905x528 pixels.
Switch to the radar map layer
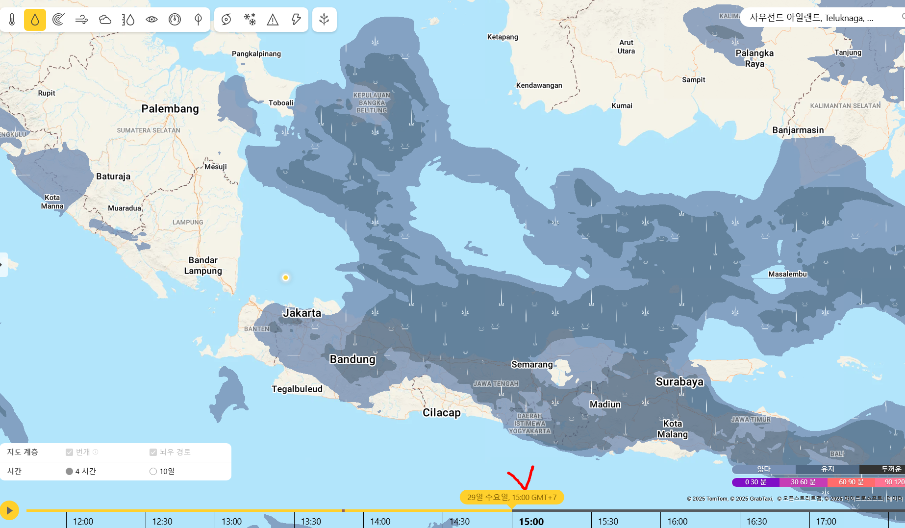[58, 20]
